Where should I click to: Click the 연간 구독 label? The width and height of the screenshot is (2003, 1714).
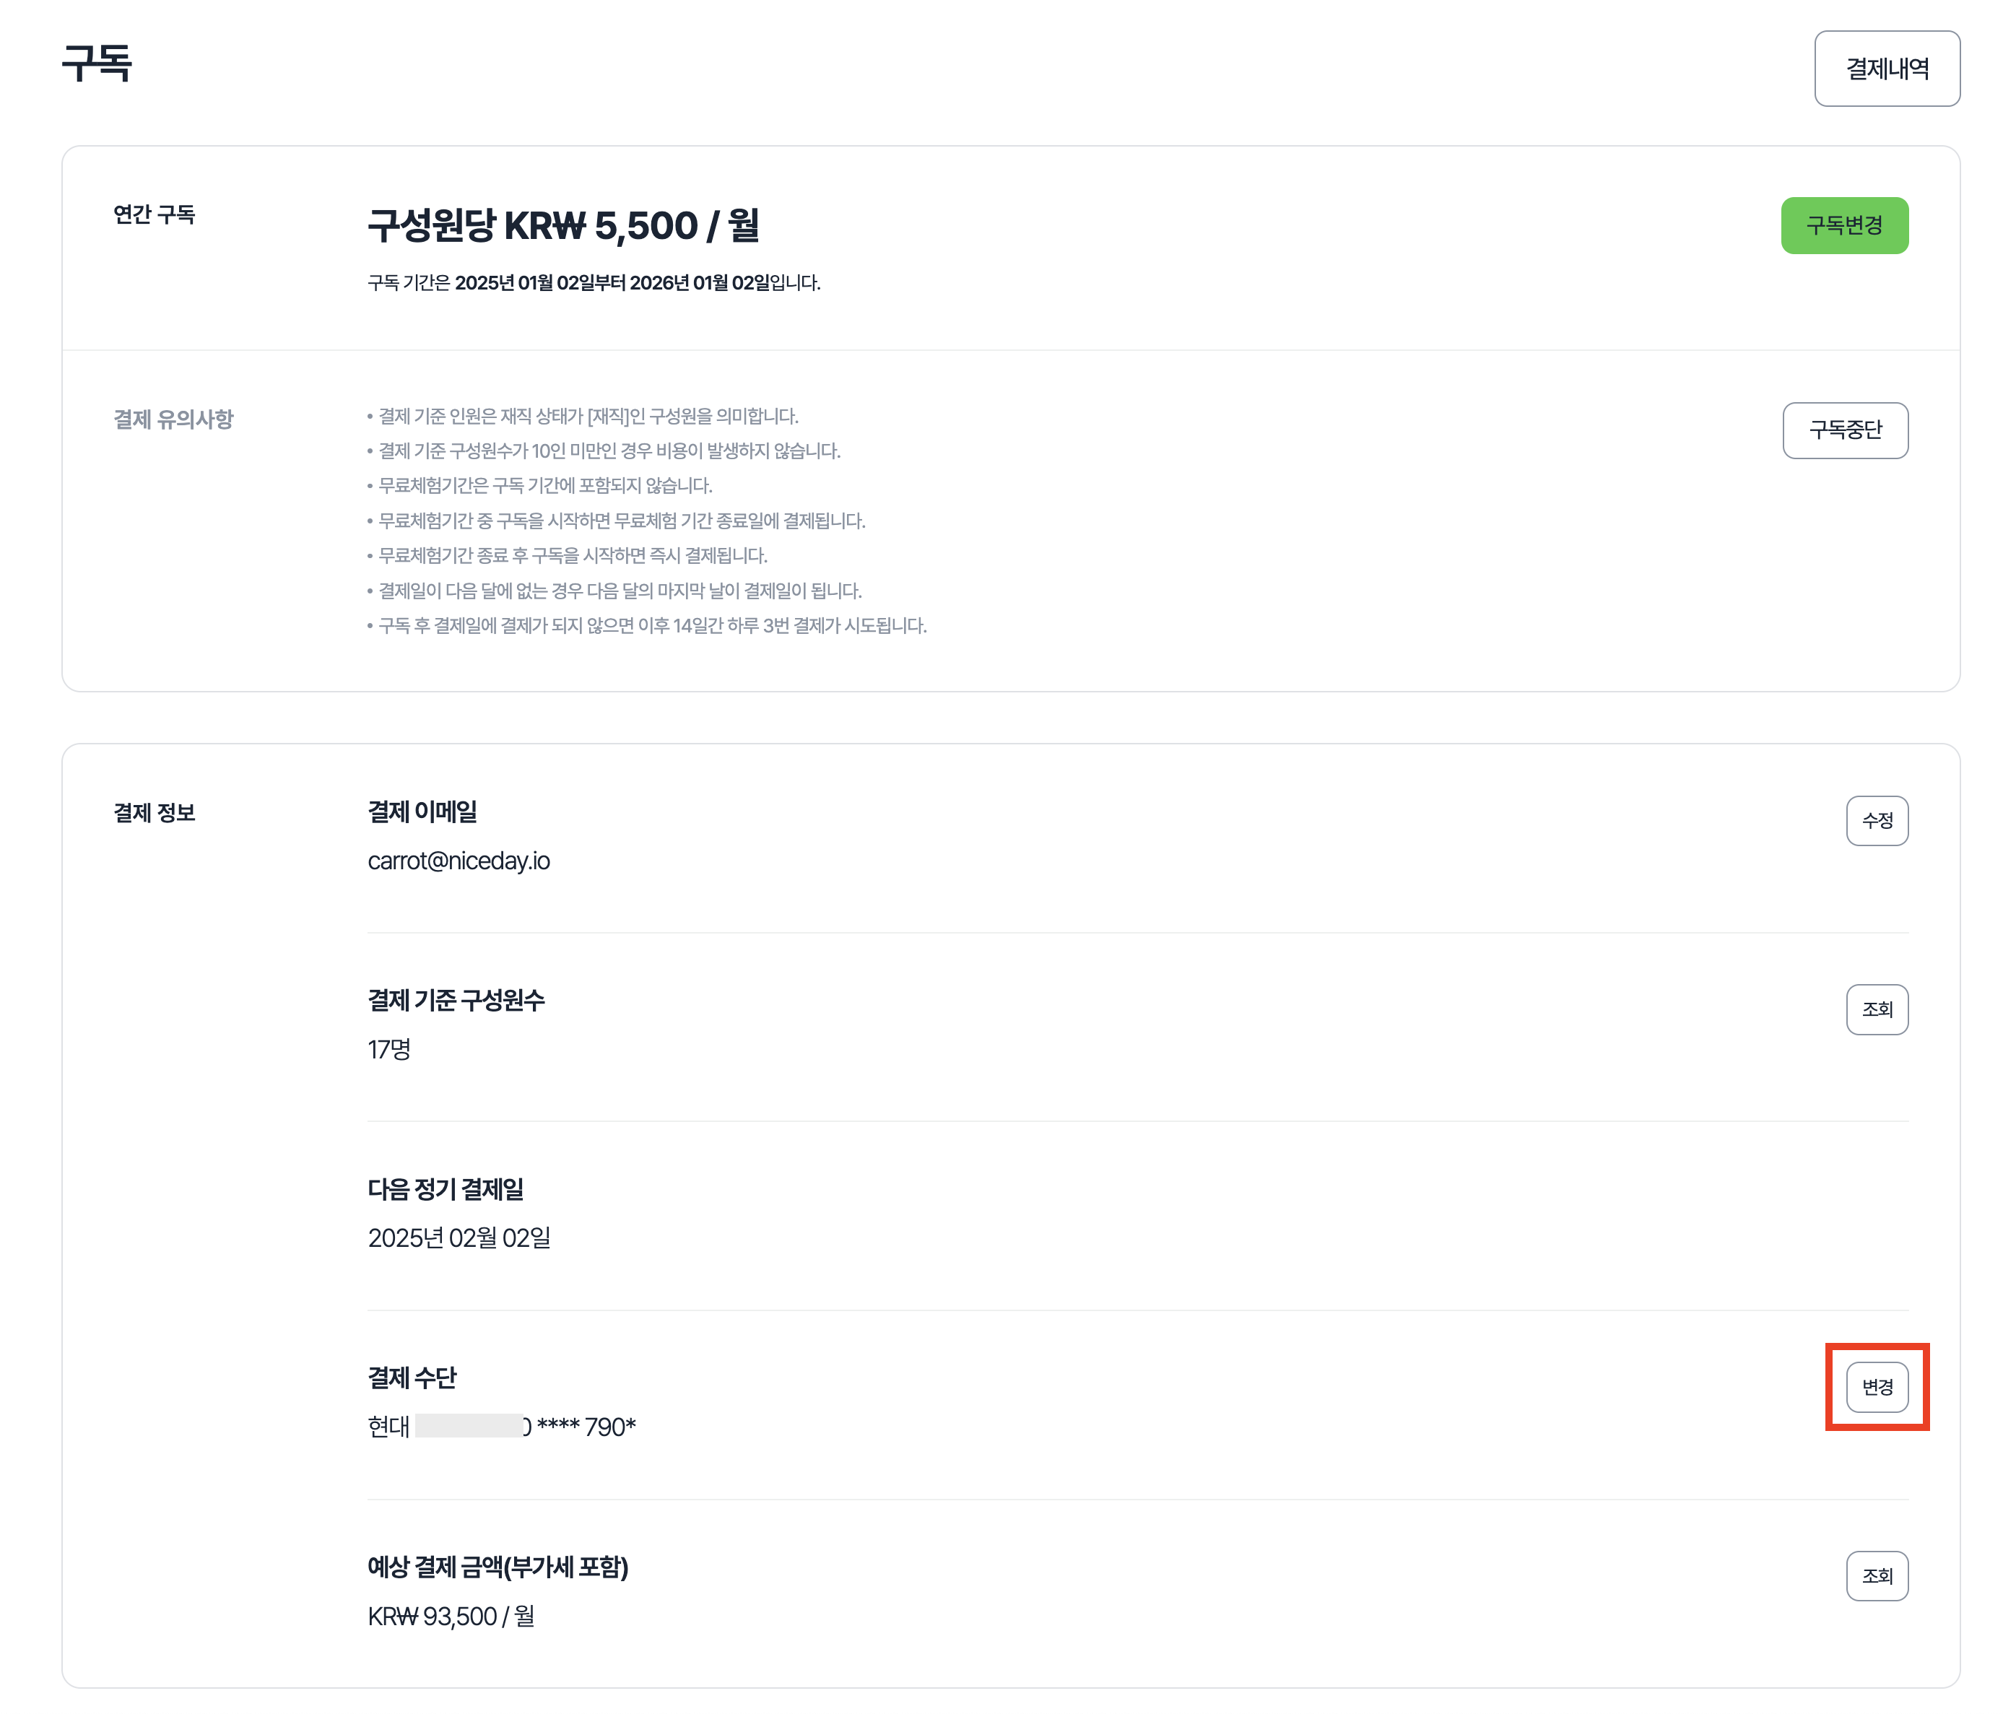pos(154,214)
